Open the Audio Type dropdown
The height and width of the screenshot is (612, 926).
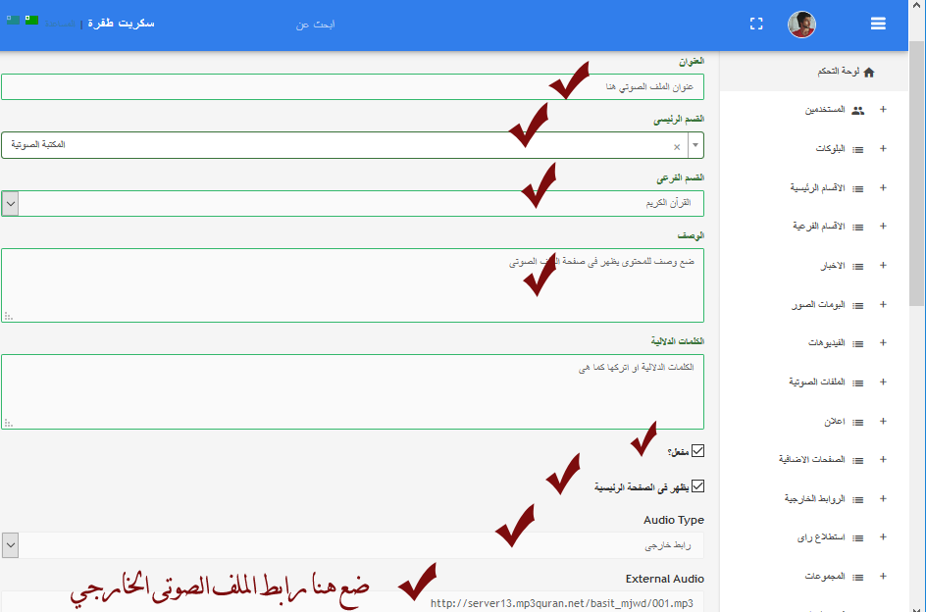10,544
